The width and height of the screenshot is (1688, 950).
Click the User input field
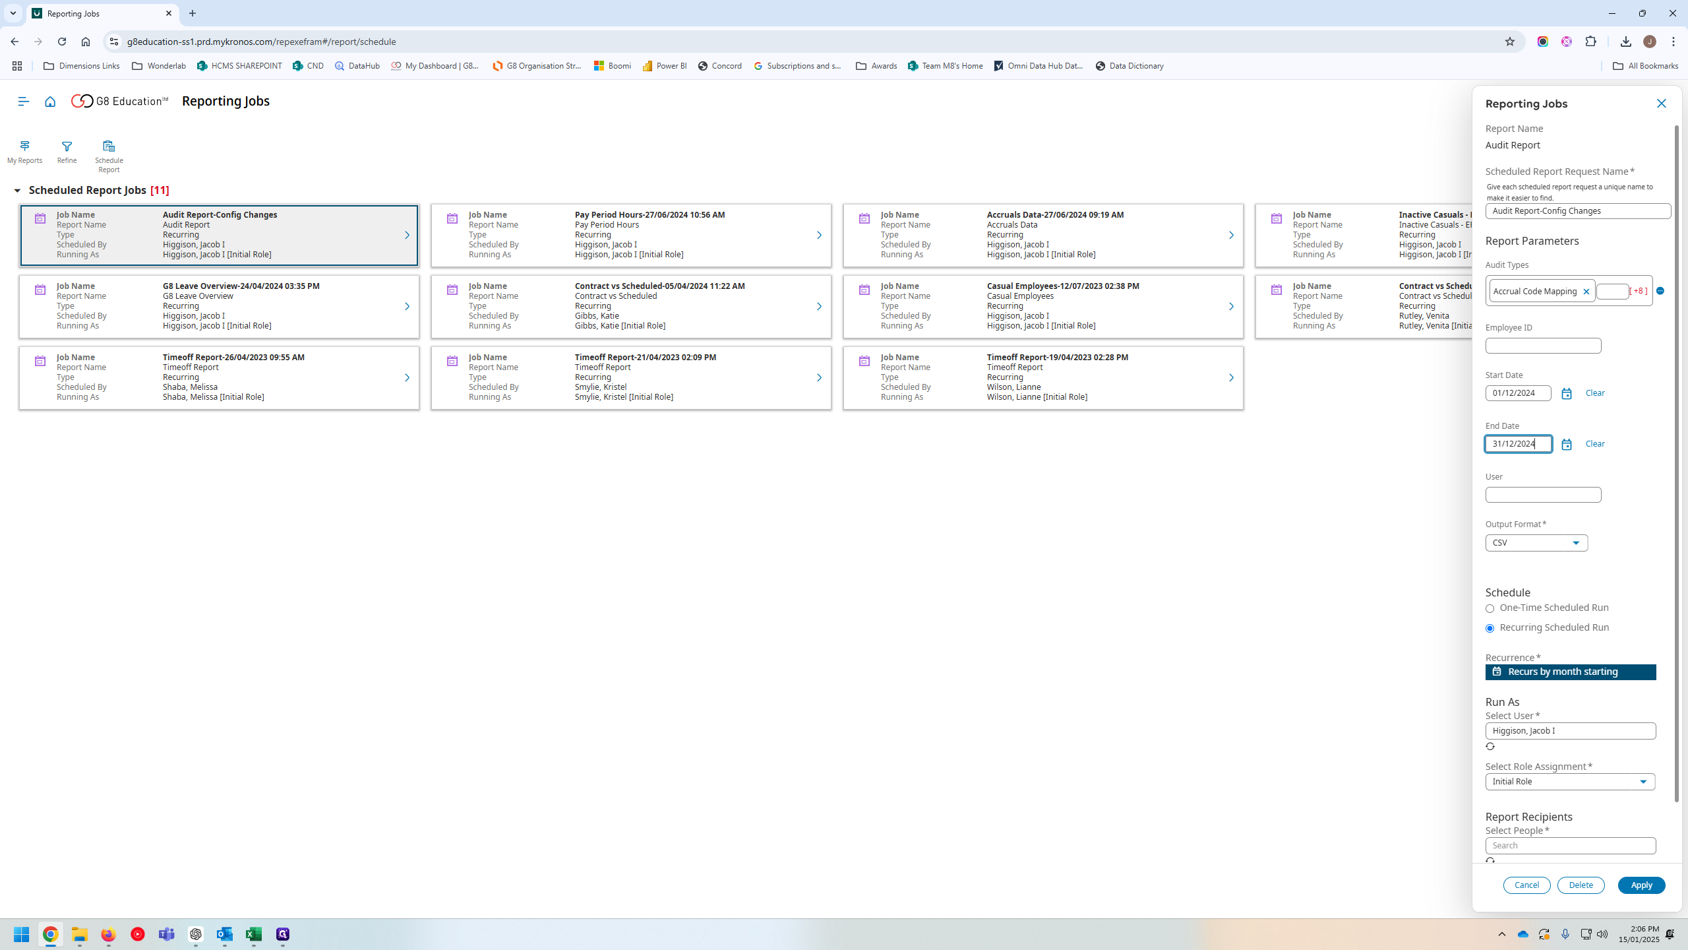pyautogui.click(x=1543, y=495)
